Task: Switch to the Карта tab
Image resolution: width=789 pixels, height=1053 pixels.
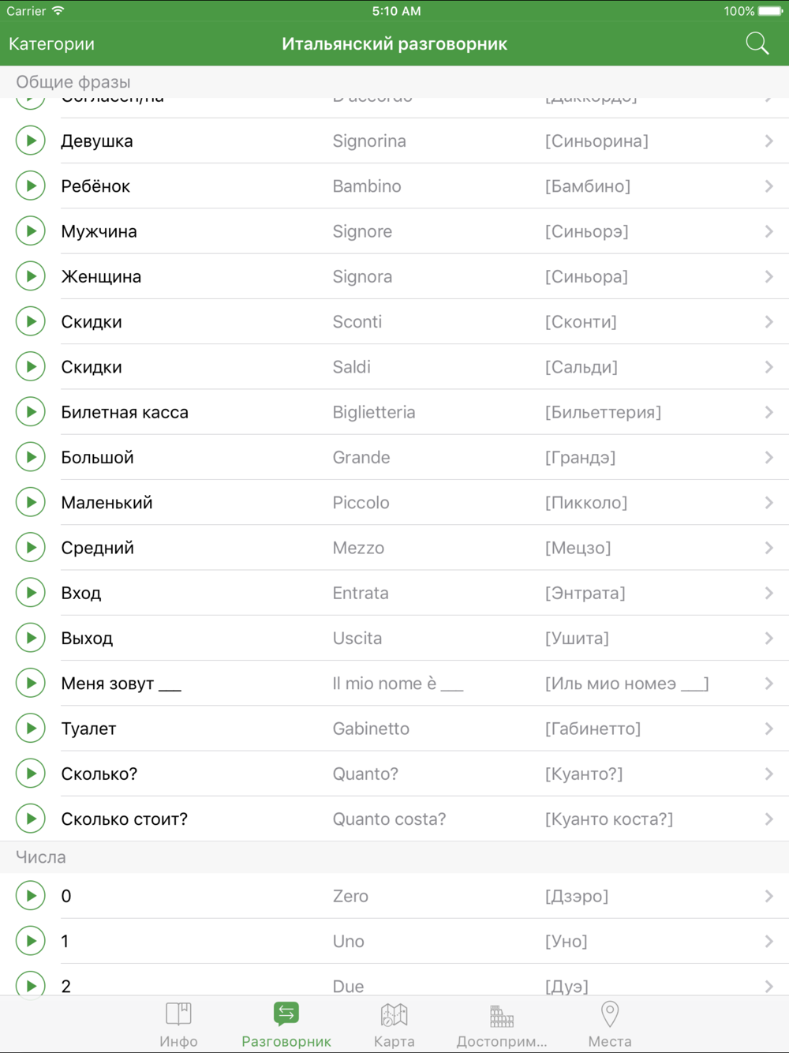Action: 394,1025
